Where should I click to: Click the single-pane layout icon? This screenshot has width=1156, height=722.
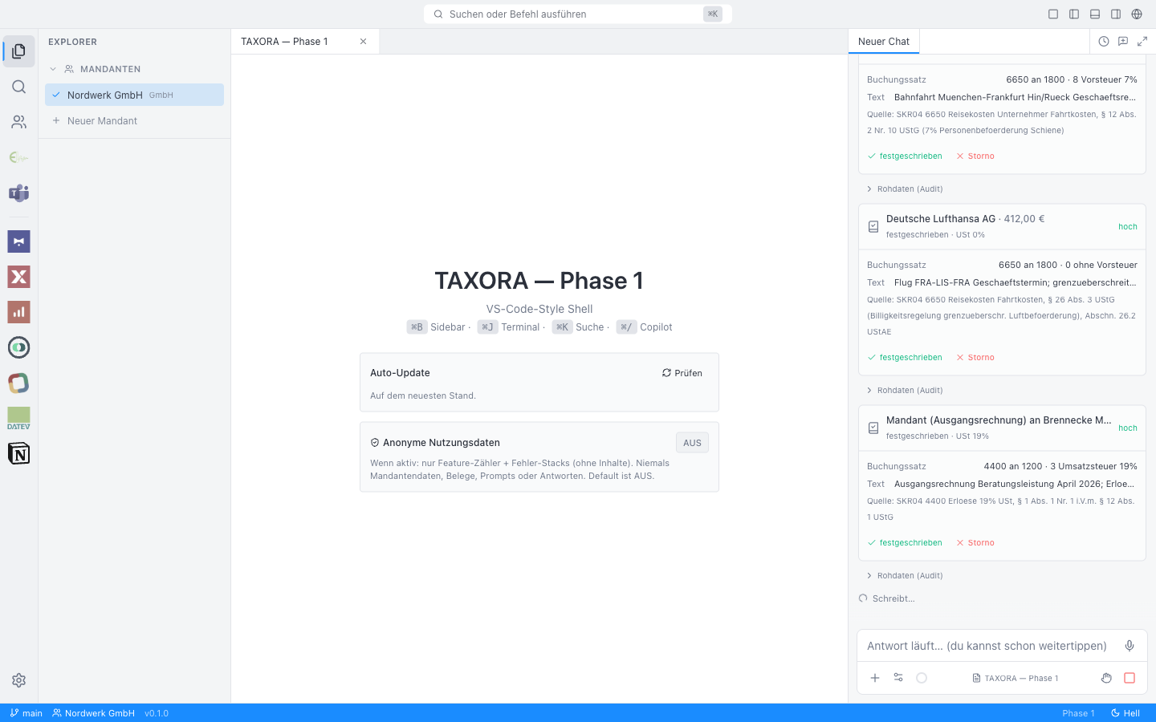tap(1053, 14)
